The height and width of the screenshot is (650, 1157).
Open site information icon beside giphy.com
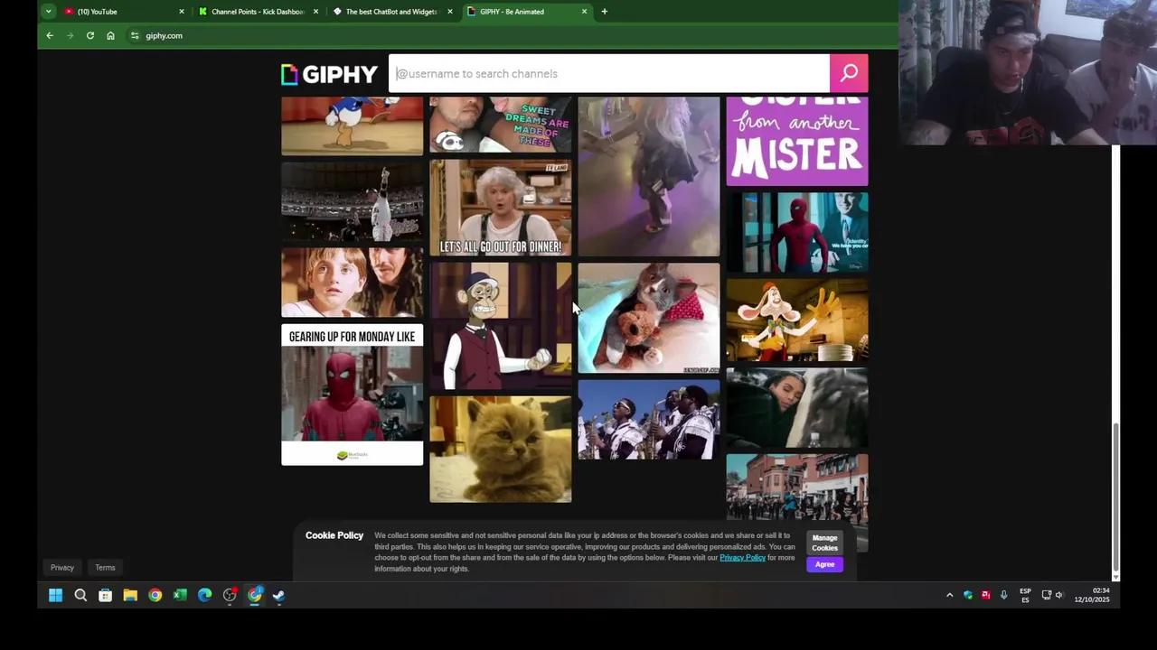135,35
